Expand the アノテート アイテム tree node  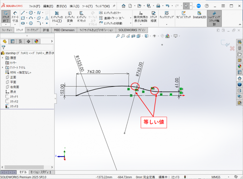(3, 67)
